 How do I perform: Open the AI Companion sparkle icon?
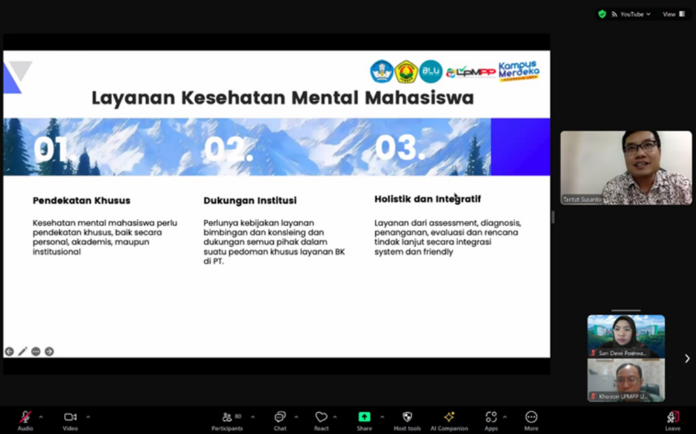[x=449, y=417]
